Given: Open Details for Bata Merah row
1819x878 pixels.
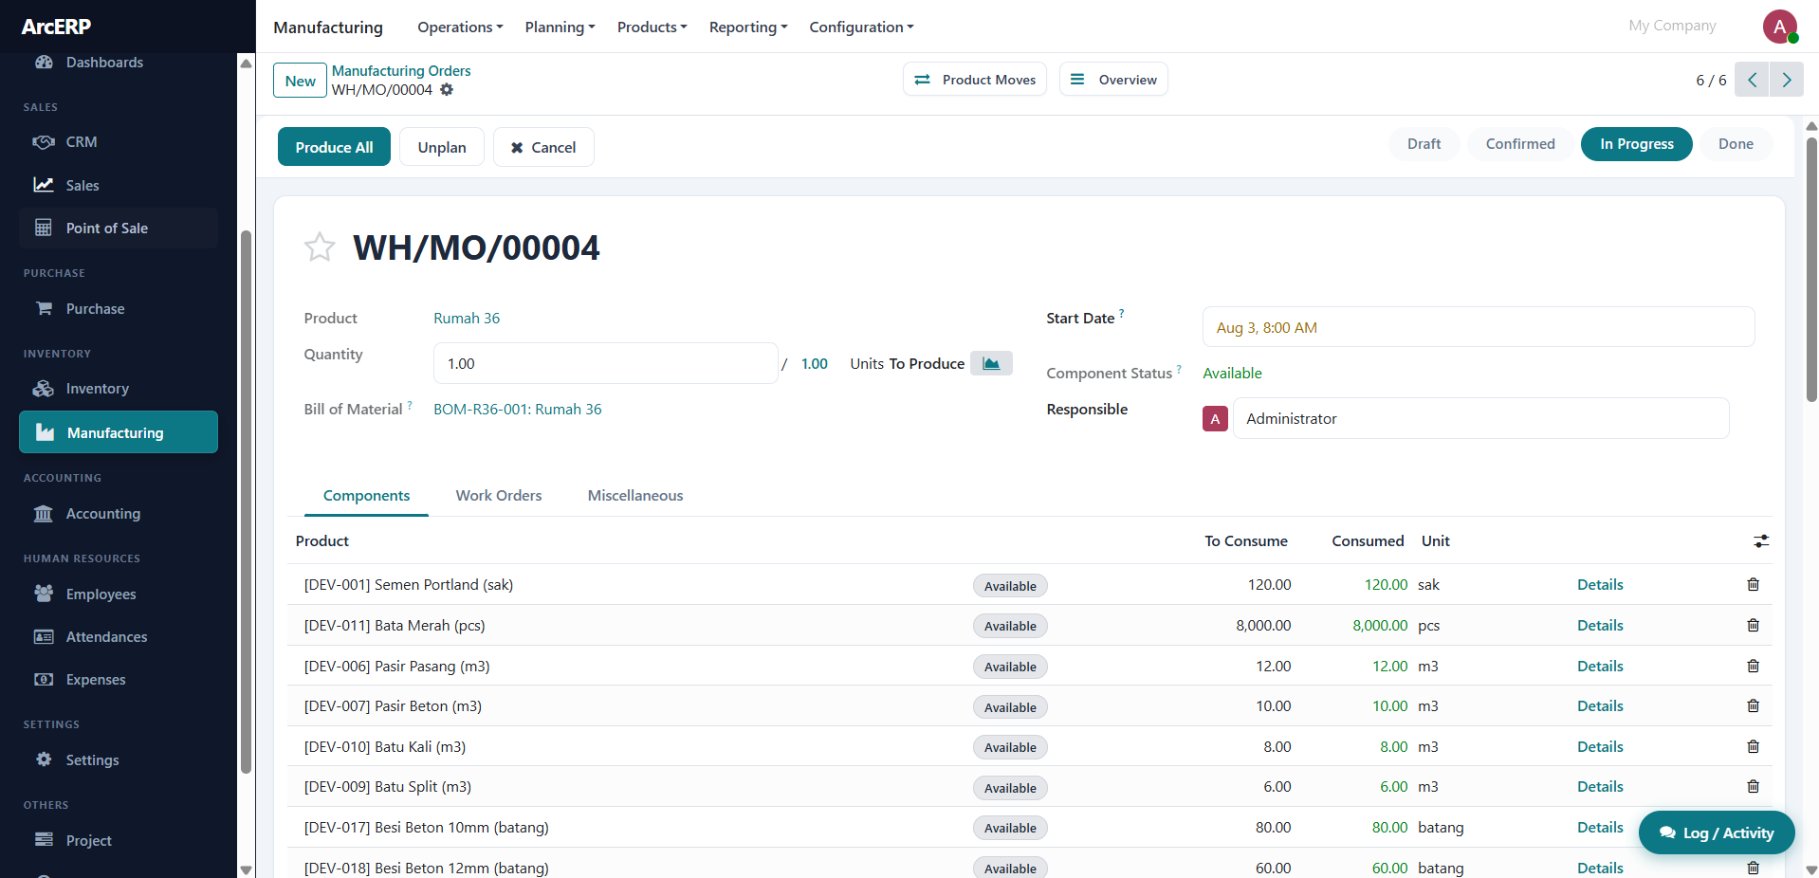Looking at the screenshot, I should 1600,626.
